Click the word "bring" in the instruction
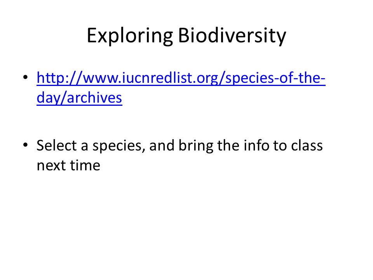Image resolution: width=373 pixels, height=280 pixels. tap(196, 146)
